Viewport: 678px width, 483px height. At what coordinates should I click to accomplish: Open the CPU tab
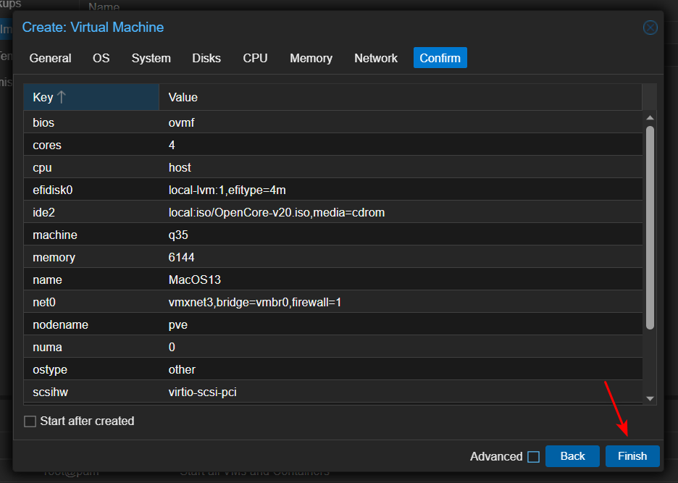pyautogui.click(x=255, y=58)
